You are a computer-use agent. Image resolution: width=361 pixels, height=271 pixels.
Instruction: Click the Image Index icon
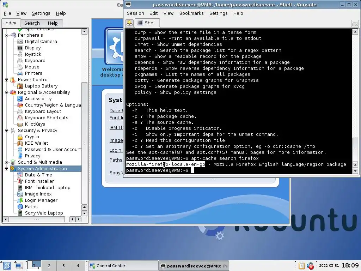click(20, 194)
